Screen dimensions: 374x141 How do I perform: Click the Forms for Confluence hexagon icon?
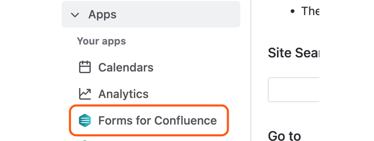click(x=85, y=120)
